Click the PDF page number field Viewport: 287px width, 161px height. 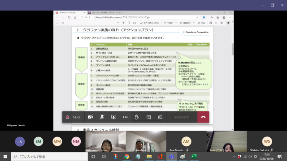click(x=57, y=23)
